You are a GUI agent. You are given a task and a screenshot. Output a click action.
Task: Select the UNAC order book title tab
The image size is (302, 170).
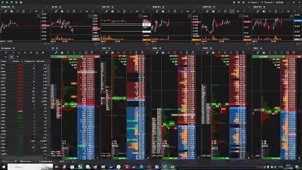256,48
